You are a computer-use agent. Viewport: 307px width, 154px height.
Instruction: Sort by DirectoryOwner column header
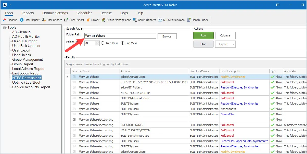(x=204, y=71)
